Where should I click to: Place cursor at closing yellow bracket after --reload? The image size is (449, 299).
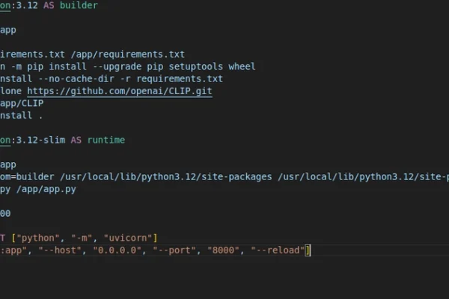coord(308,250)
